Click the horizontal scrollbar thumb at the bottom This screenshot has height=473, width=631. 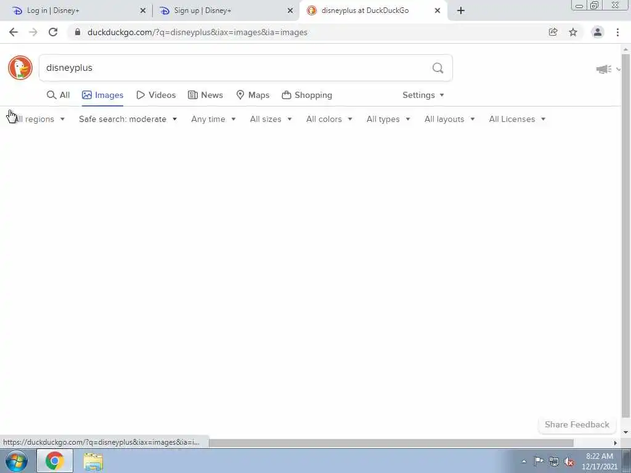(x=390, y=443)
